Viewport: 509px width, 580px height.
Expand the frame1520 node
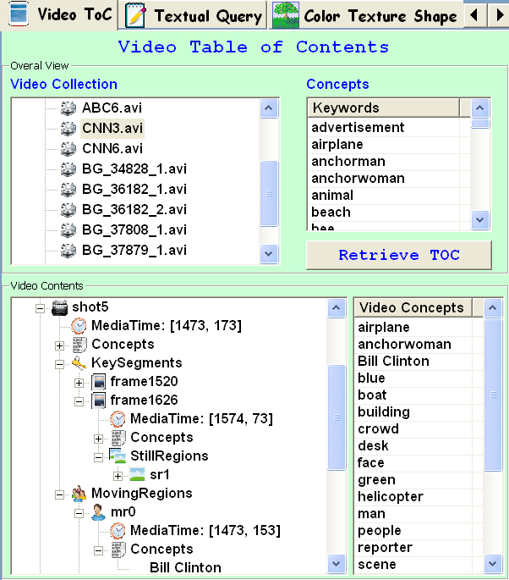click(79, 383)
